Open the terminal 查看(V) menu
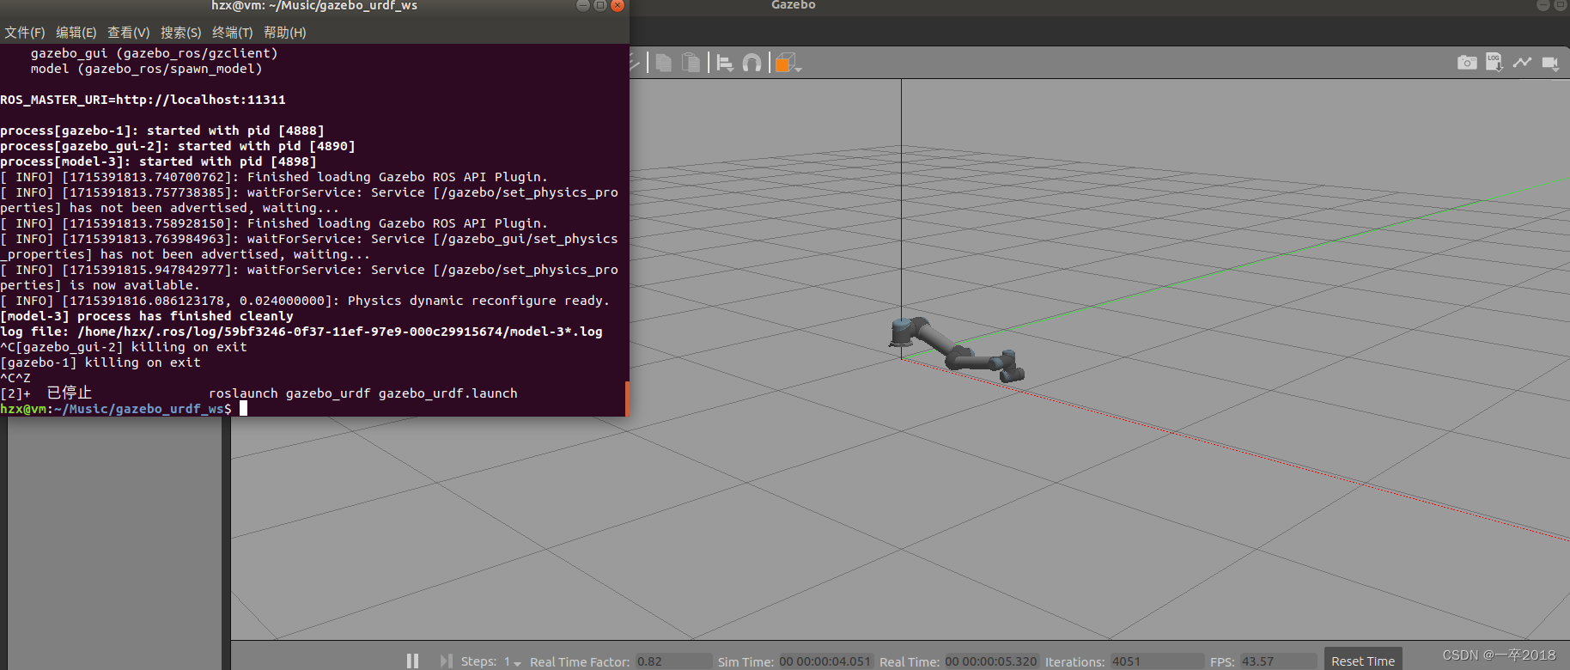 [129, 33]
